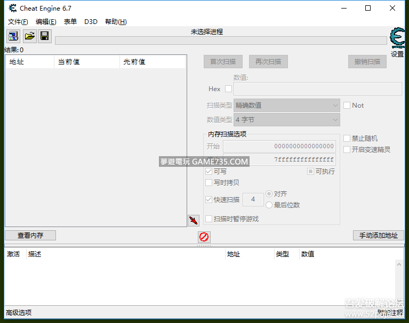Click the red arrow to copy addresses to the list
Image resolution: width=409 pixels, height=323 pixels.
pyautogui.click(x=194, y=221)
